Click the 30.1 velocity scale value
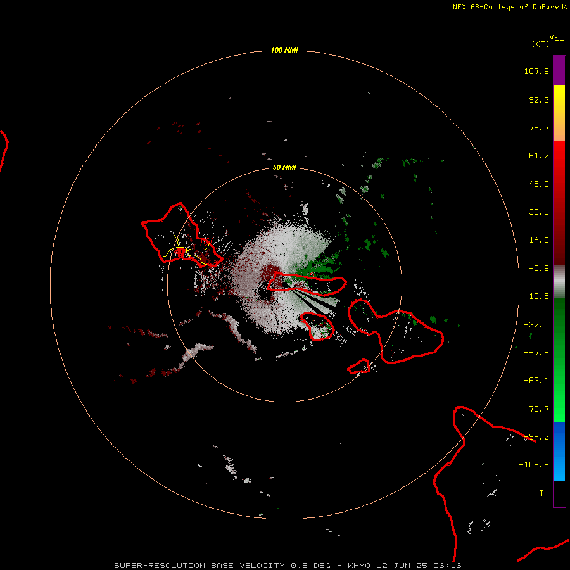The width and height of the screenshot is (570, 570). (x=539, y=212)
